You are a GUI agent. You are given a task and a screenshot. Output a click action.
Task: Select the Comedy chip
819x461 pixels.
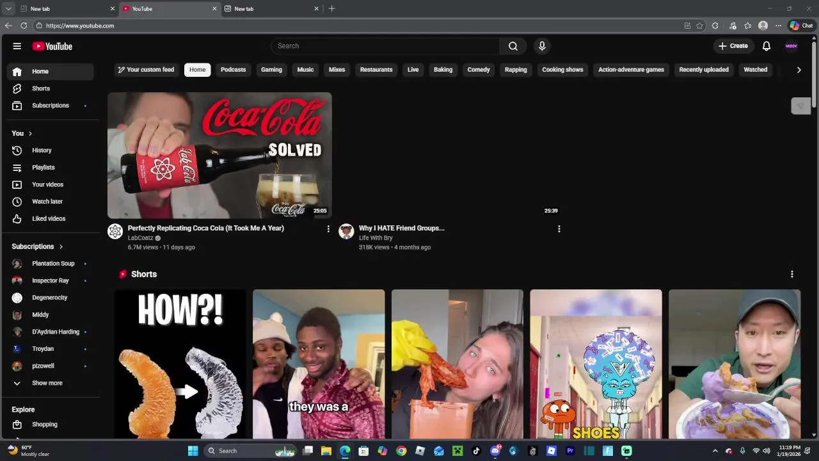point(479,70)
